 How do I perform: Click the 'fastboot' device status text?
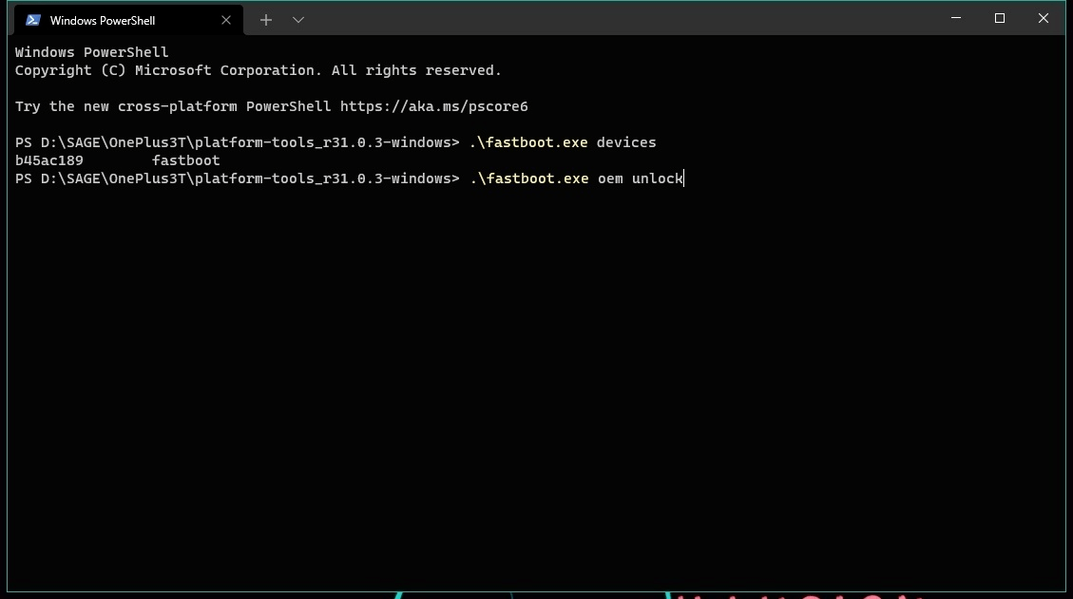[x=186, y=160]
